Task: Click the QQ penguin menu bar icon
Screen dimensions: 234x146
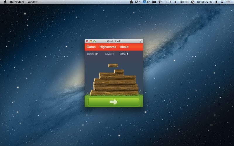Action: (131, 2)
